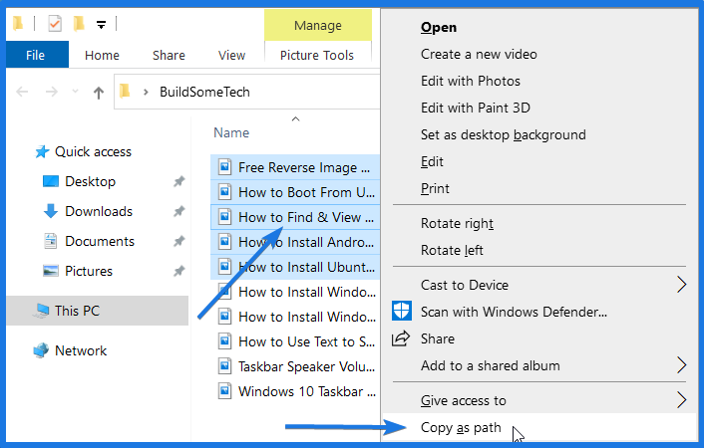This screenshot has height=448, width=704.
Task: Open the Customize Quick Access Toolbar dropdown
Action: pos(102,25)
